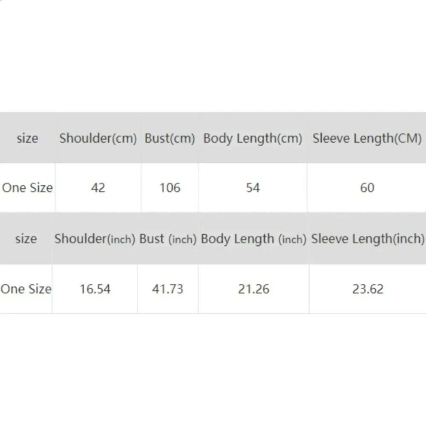426x426 pixels.
Task: Select the size header in centimeter table
Action: click(x=27, y=138)
